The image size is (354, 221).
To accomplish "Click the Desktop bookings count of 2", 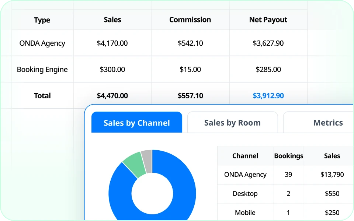I will click(x=288, y=194).
